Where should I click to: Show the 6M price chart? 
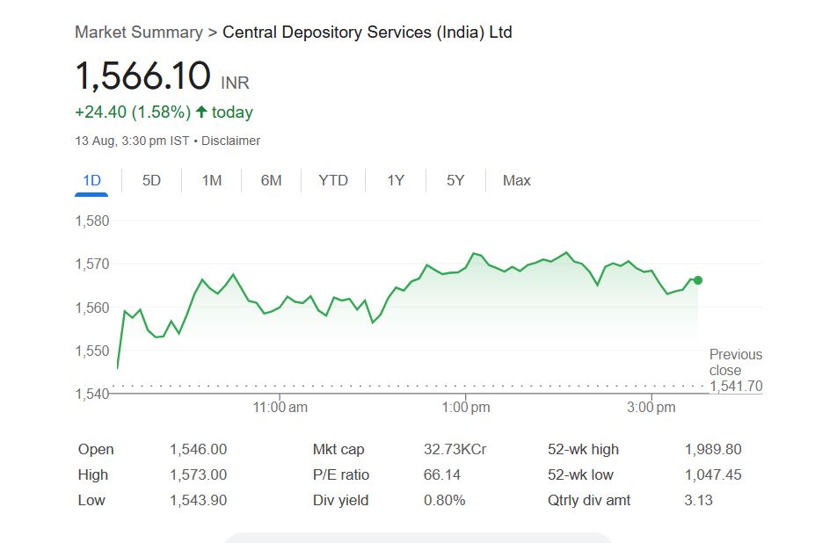[x=272, y=180]
